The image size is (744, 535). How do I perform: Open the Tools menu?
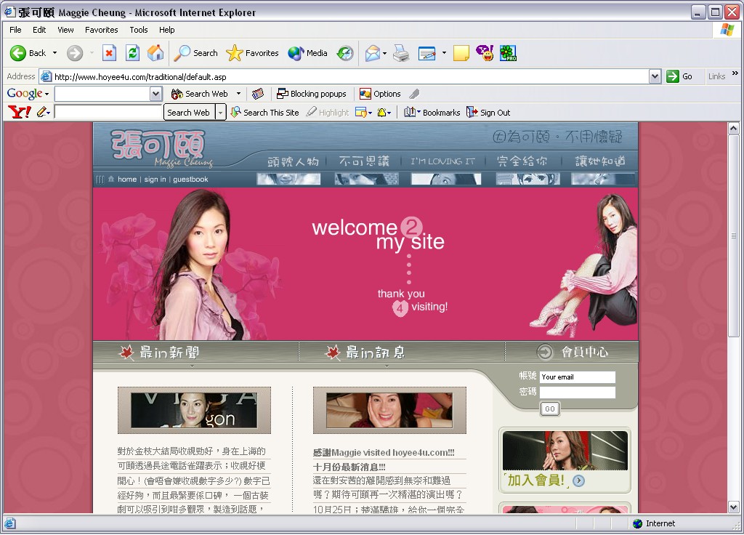coord(139,30)
